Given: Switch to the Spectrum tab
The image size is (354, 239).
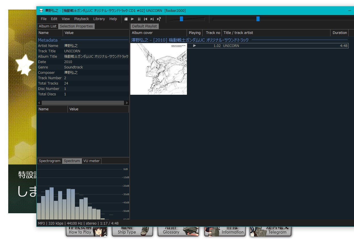Looking at the screenshot, I should tap(72, 161).
